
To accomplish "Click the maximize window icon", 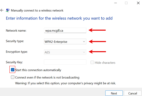I will [126, 3].
